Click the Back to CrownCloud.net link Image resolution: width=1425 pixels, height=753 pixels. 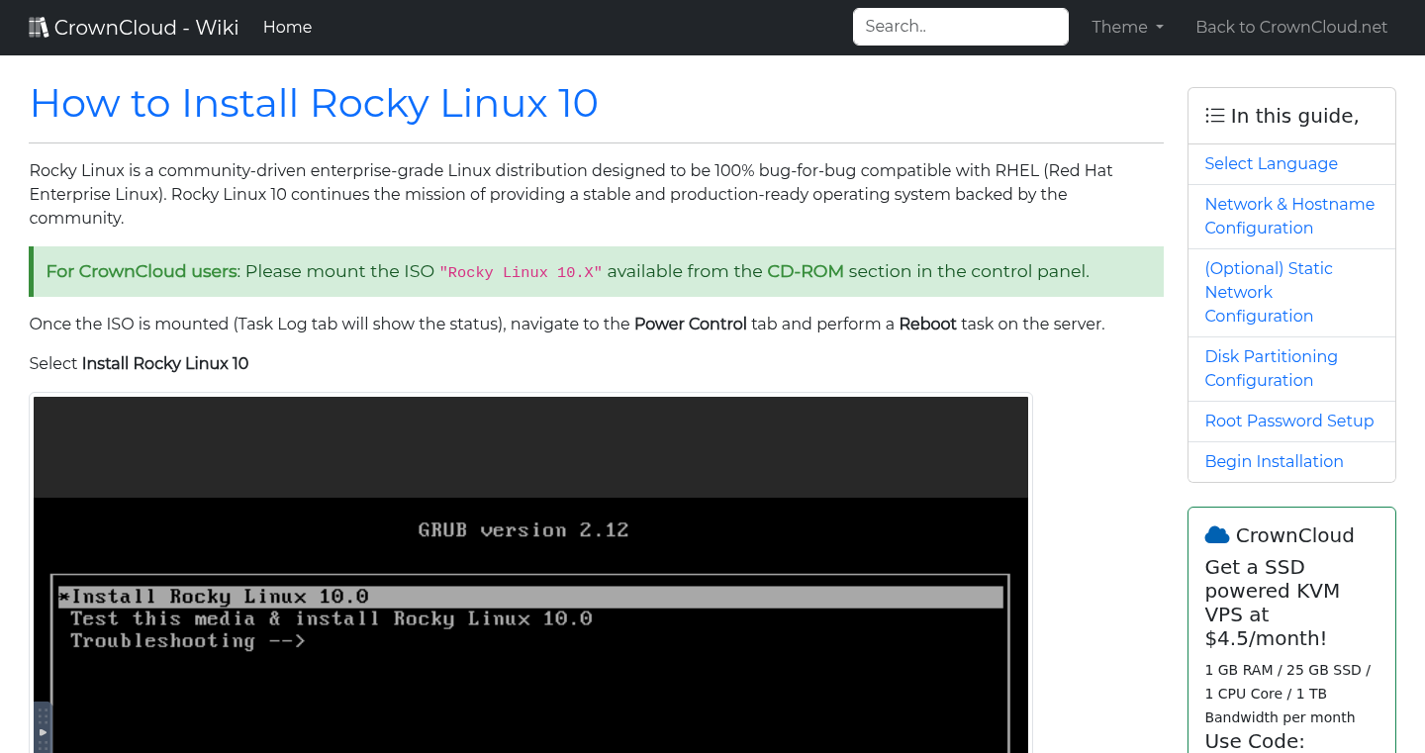(x=1291, y=27)
